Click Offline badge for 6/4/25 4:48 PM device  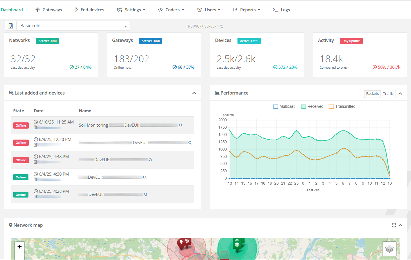click(x=21, y=160)
